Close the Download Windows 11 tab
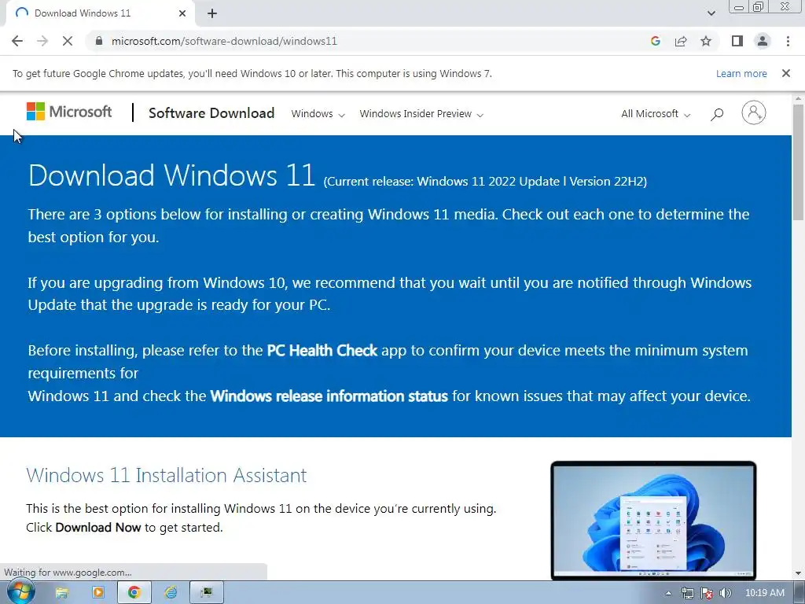The height and width of the screenshot is (604, 805). tap(182, 13)
